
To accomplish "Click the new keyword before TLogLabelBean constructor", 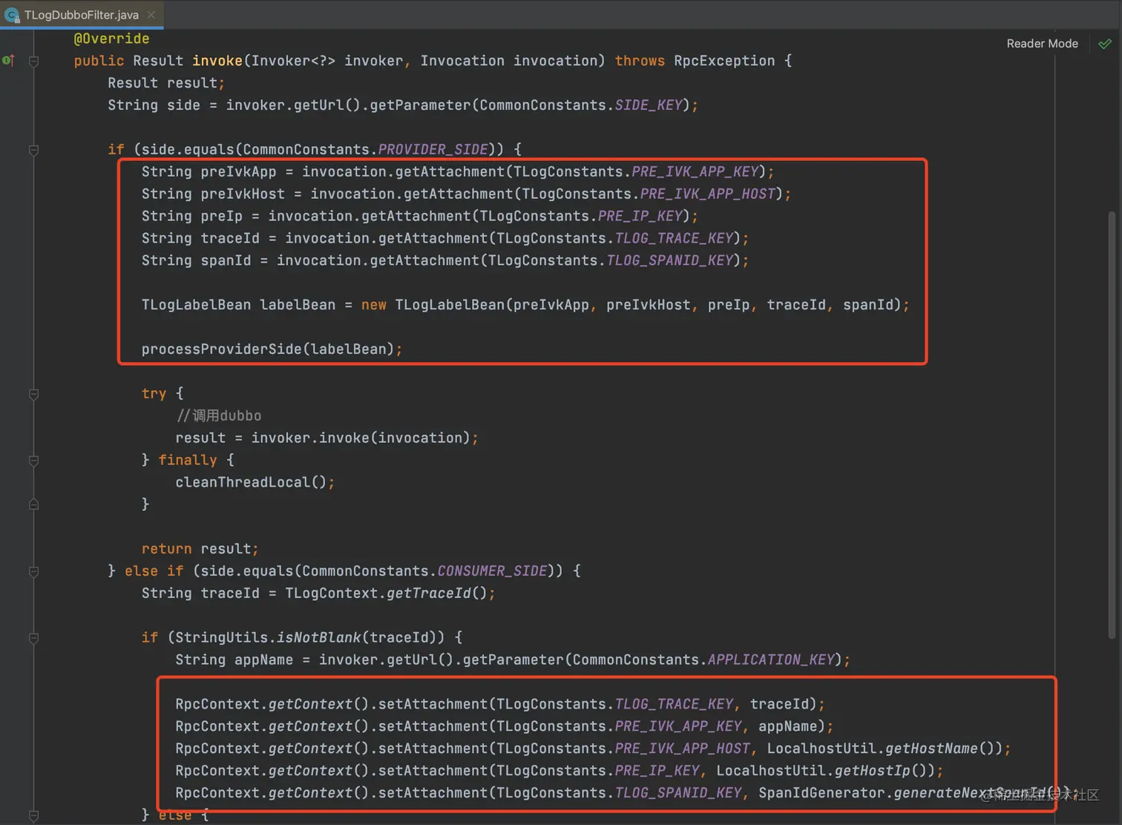I will click(374, 305).
